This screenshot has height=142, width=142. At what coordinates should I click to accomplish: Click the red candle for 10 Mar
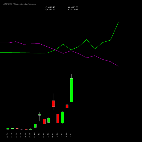(x=58, y=118)
